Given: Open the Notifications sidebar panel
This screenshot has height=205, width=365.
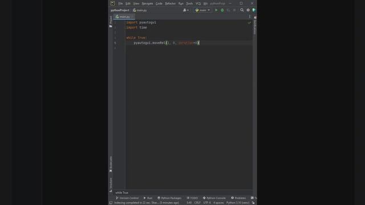Looking at the screenshot, I should [255, 25].
